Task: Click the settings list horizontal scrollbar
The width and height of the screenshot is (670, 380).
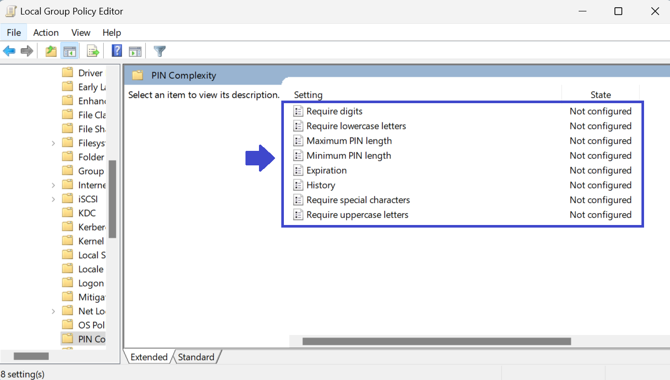Action: click(x=436, y=341)
